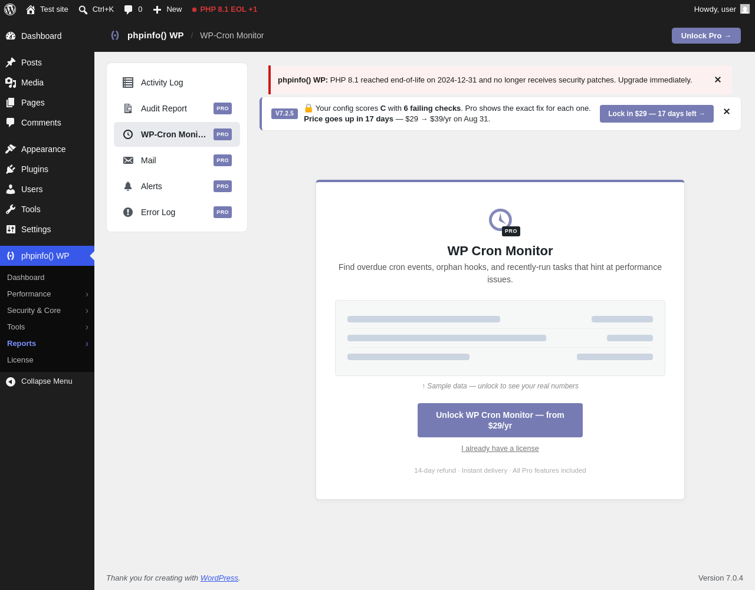
Task: Click the Dashboard gauge icon
Action: (x=11, y=36)
